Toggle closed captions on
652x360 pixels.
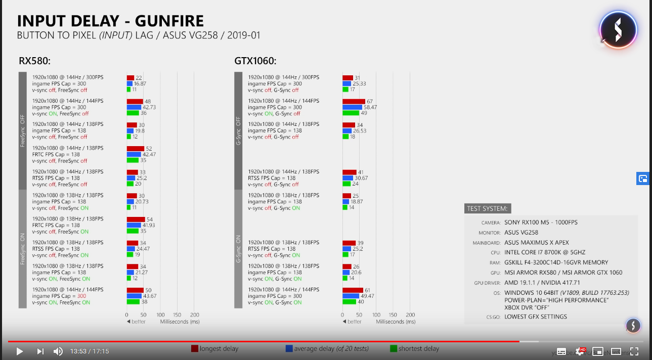(561, 351)
